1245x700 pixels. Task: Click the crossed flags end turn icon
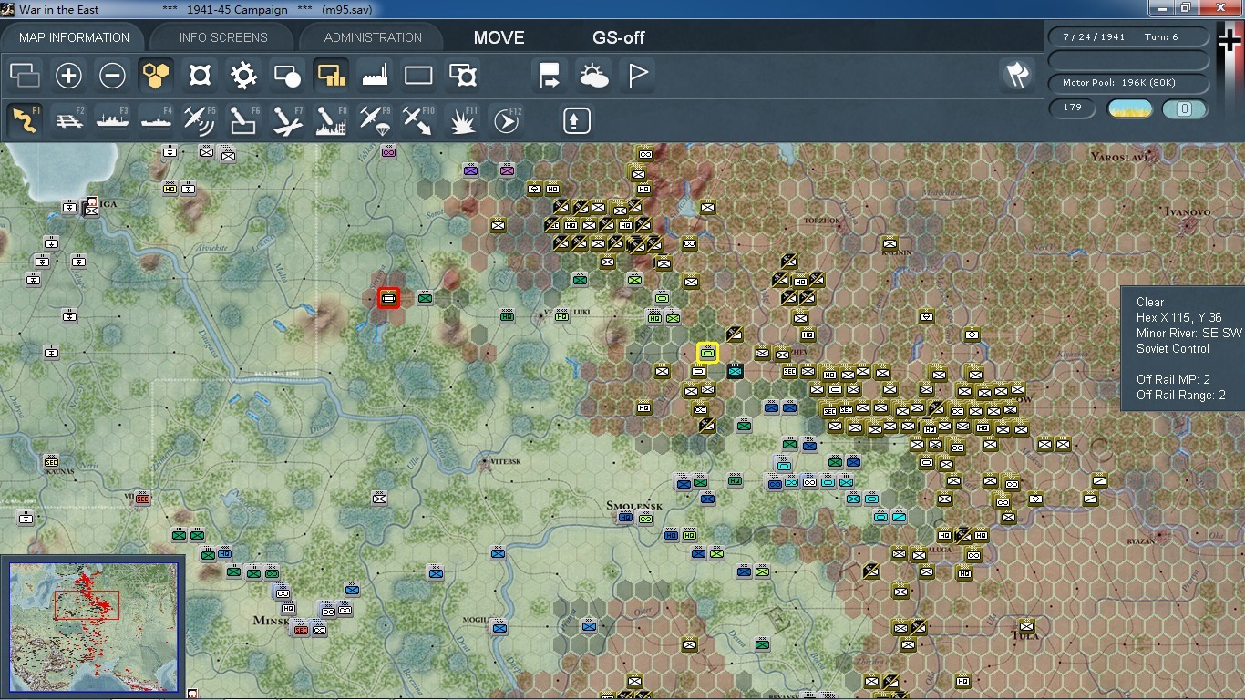tap(1017, 76)
